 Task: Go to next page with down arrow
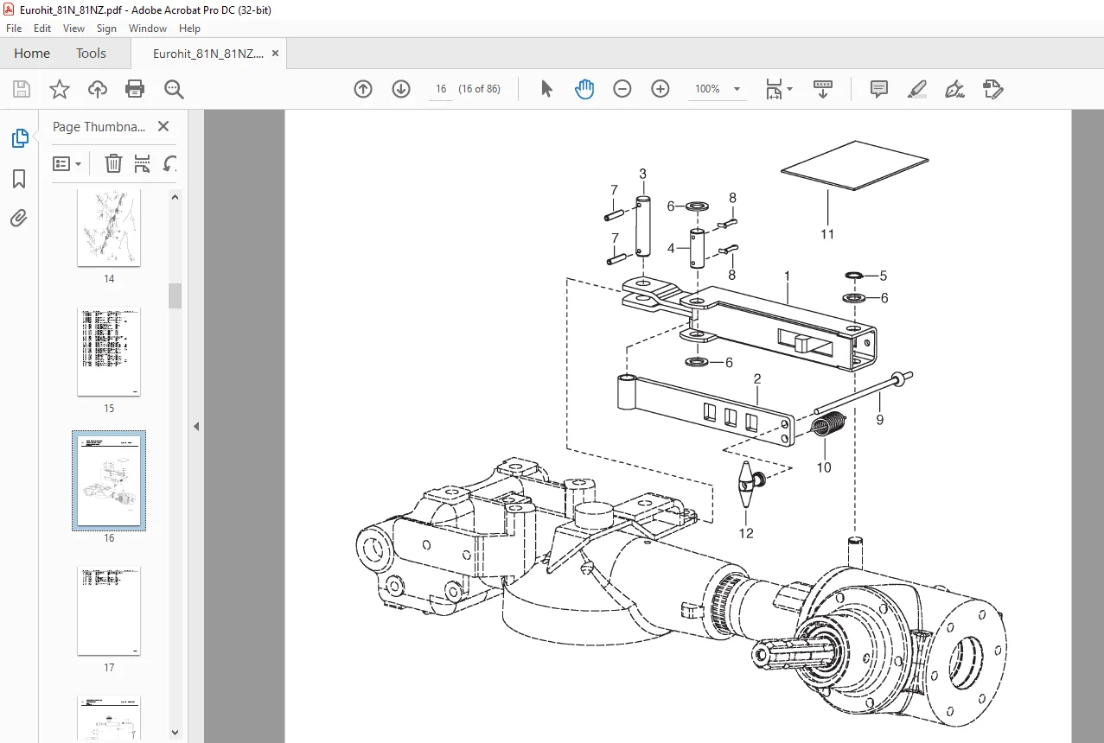[x=401, y=89]
